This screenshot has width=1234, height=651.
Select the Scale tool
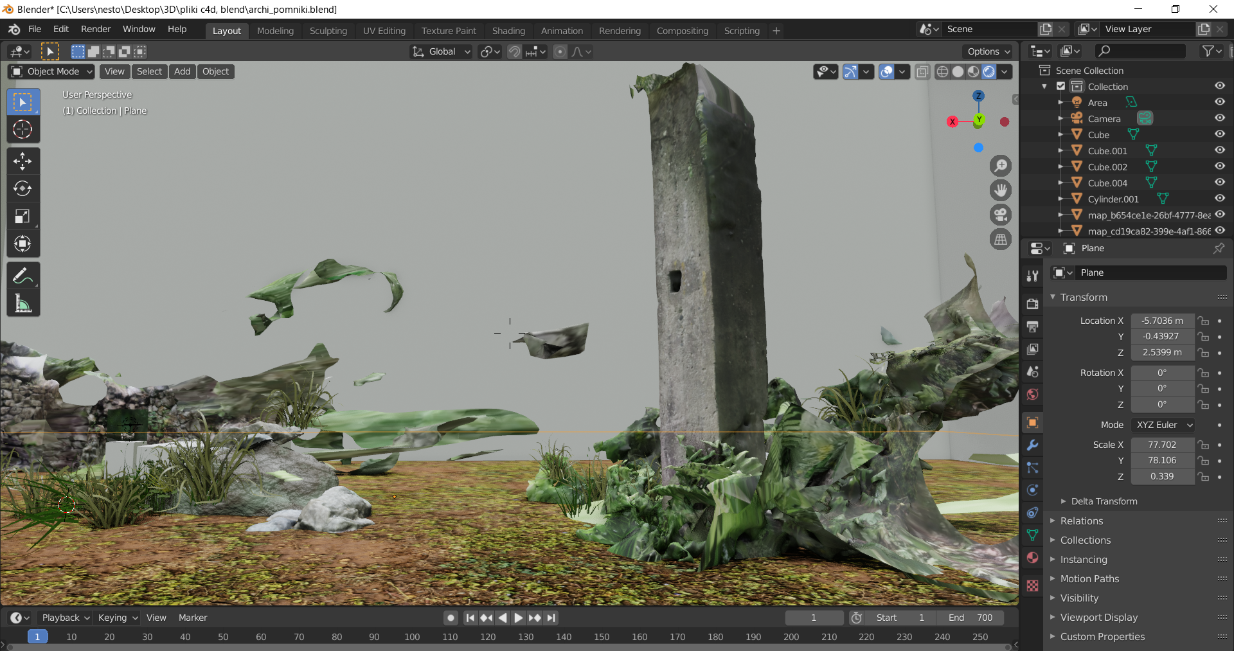[x=22, y=217]
